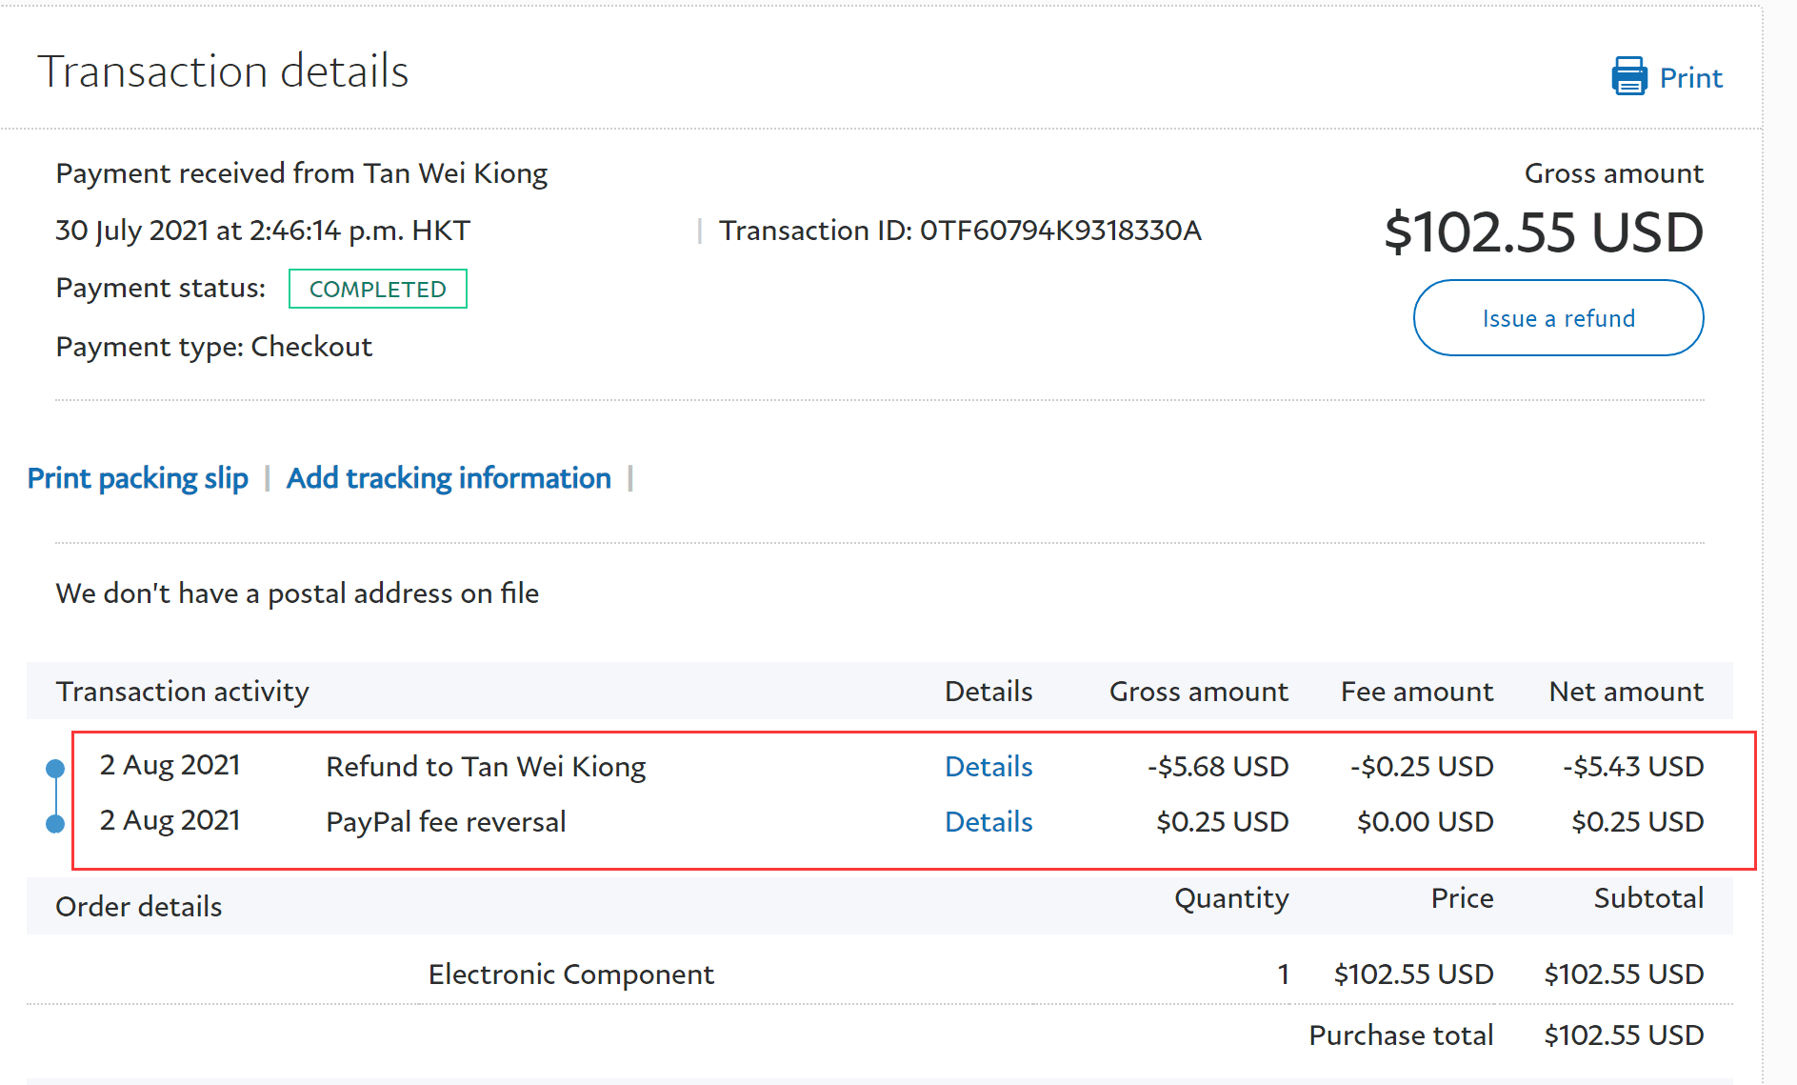Click the timeline dot beside the refund row
This screenshot has height=1085, width=1797.
(x=55, y=769)
